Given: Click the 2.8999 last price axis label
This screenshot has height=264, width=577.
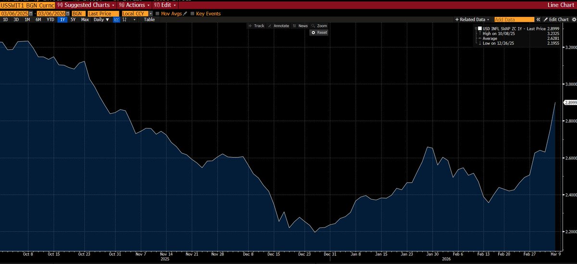Looking at the screenshot, I should 570,102.
